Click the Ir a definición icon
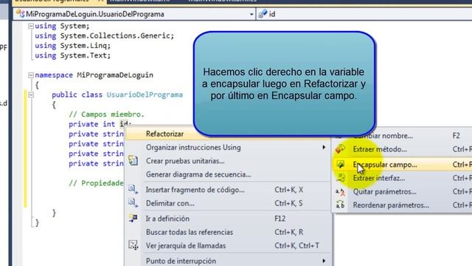The image size is (472, 266). pos(133,219)
